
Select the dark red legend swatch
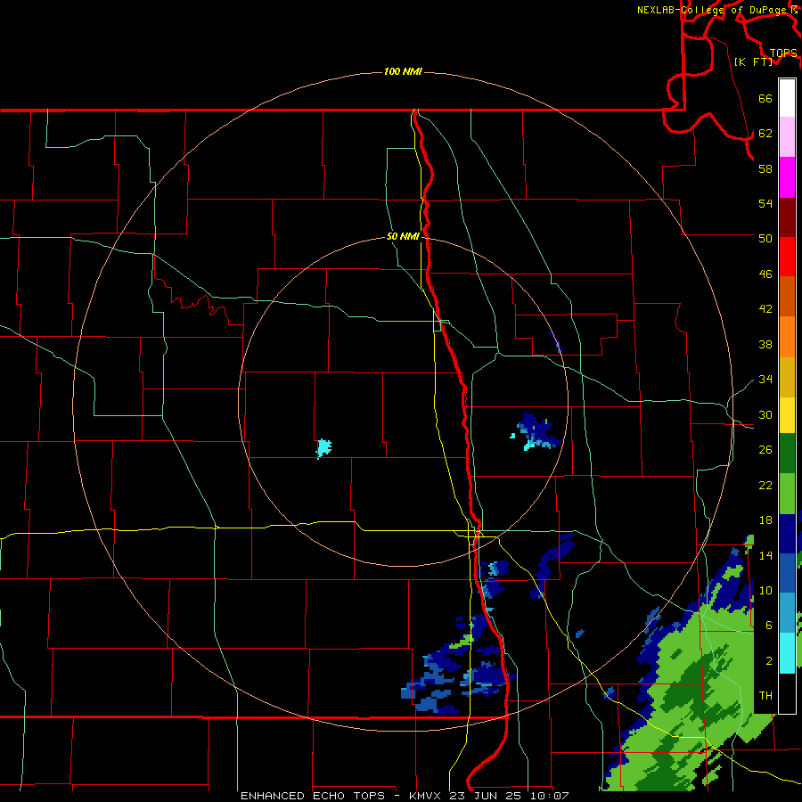tap(787, 217)
